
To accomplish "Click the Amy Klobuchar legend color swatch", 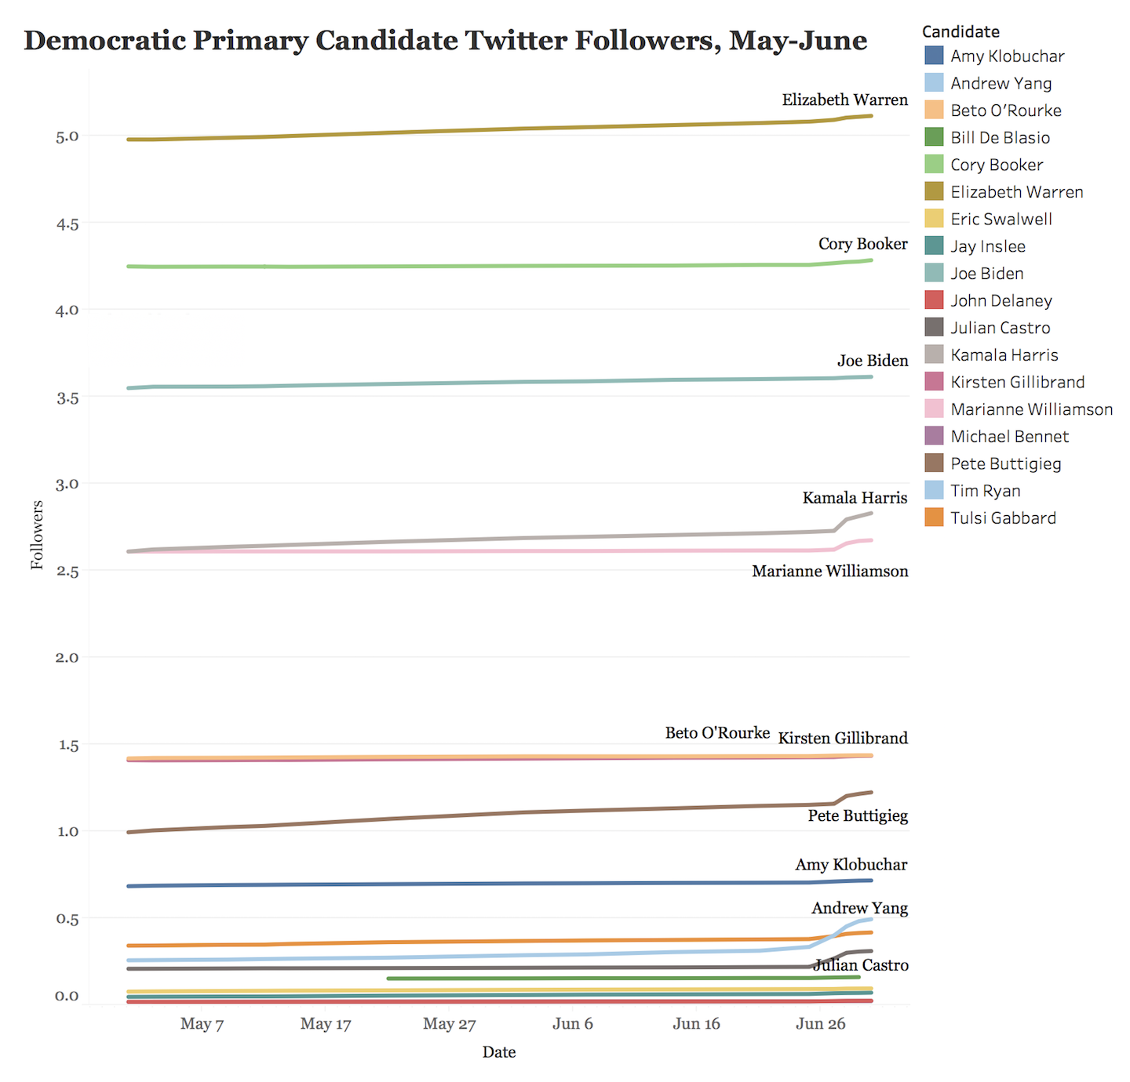I will [934, 56].
